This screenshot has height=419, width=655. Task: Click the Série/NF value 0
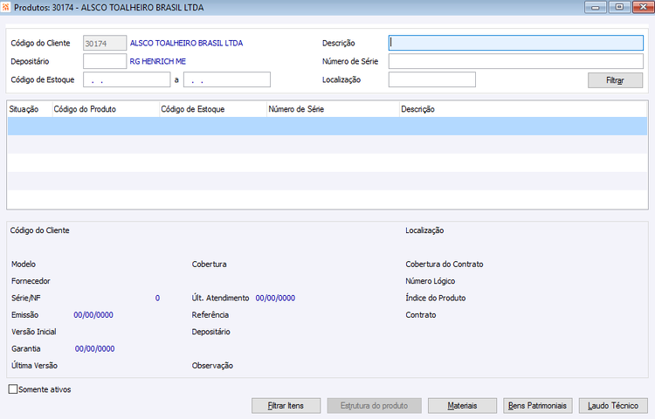coord(157,298)
